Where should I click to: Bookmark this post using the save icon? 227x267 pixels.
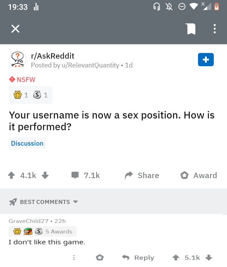coord(191,29)
